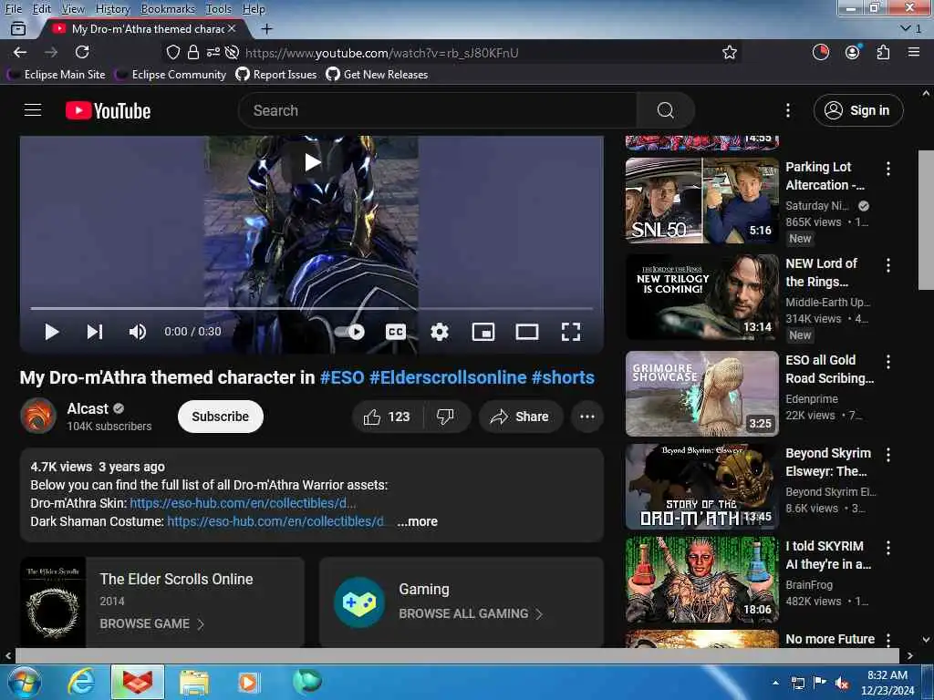
Task: Open the Dark Shaman Costume link
Action: point(275,521)
